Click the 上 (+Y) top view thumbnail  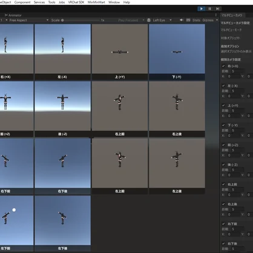point(120,49)
